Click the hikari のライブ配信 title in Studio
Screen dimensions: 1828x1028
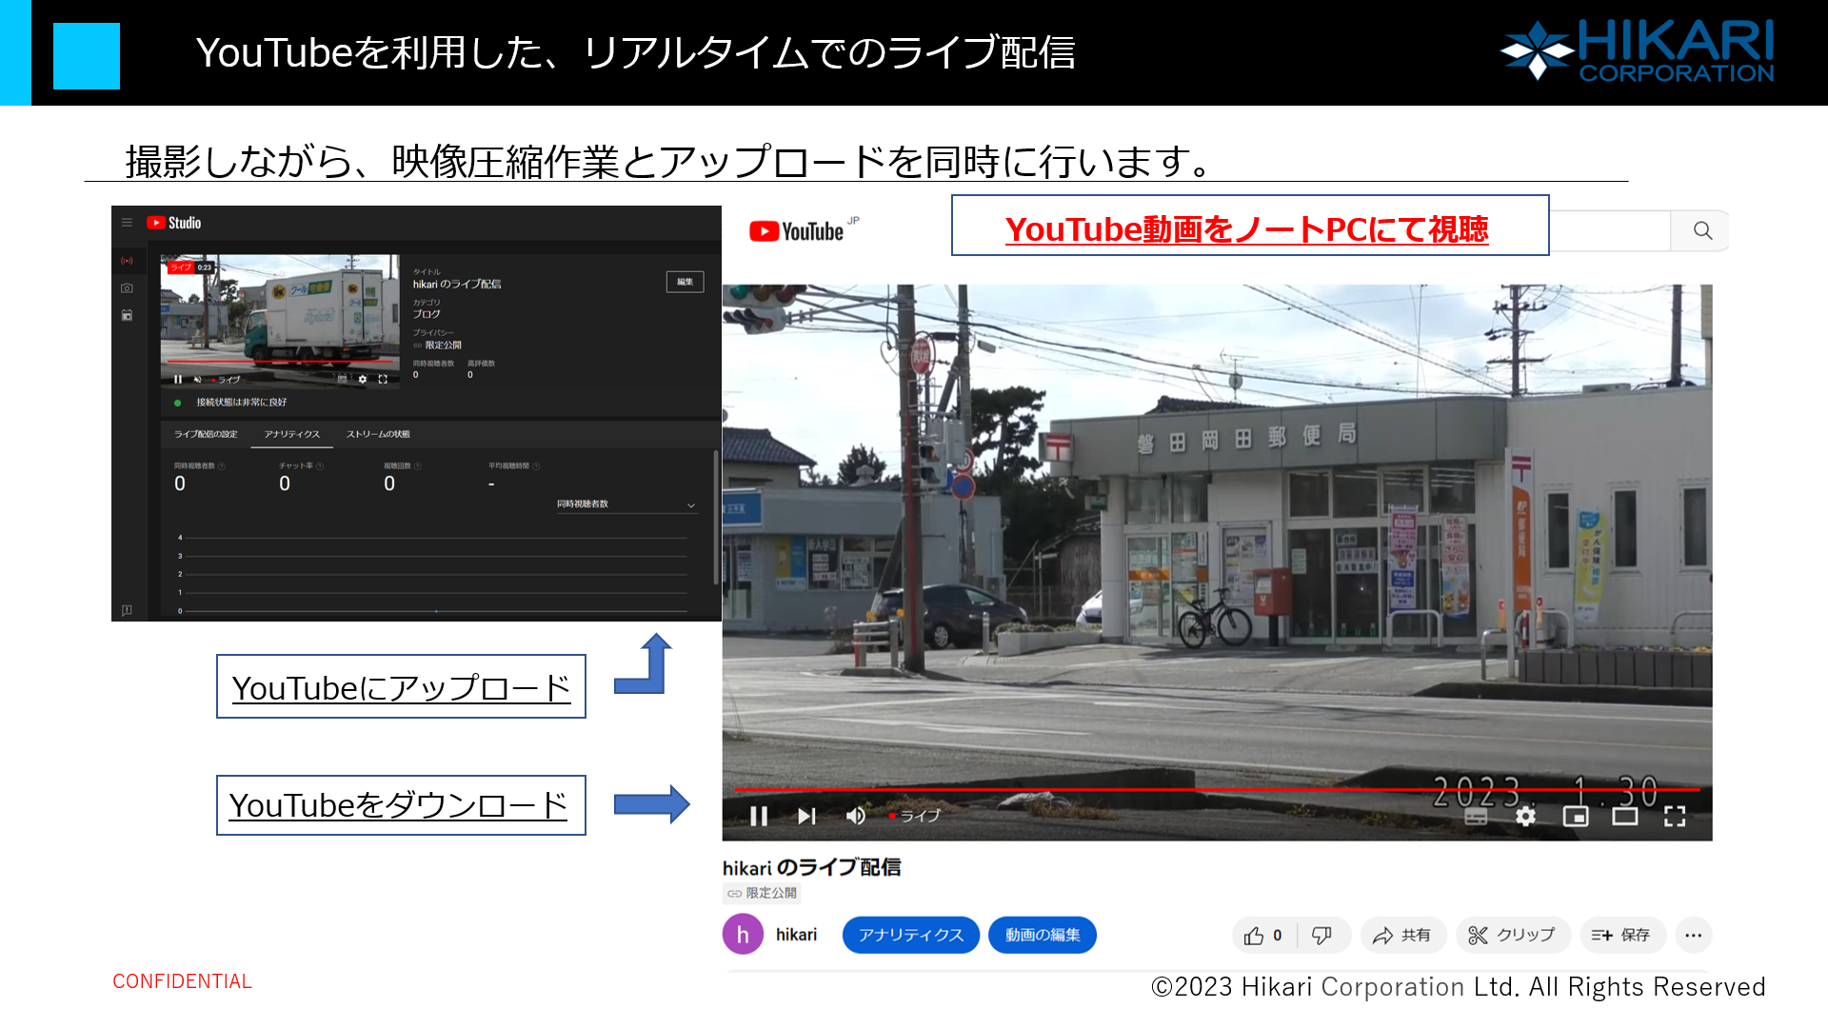[457, 284]
